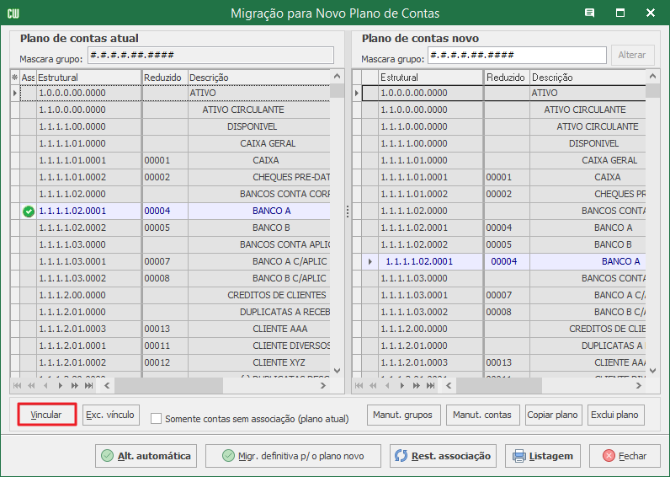The width and height of the screenshot is (670, 477).
Task: Go to last record in right navigator
Action: point(430,386)
